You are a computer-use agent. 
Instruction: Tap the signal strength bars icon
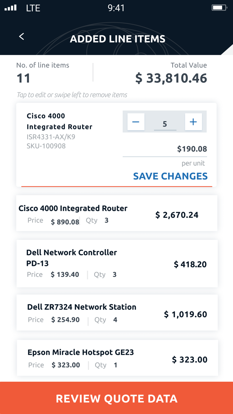(x=11, y=8)
